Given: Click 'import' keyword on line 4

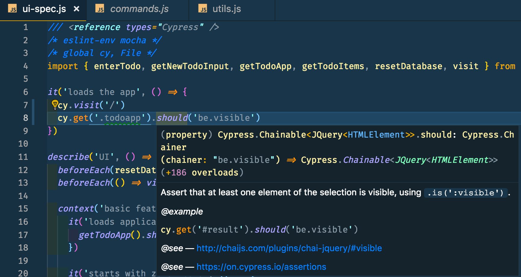Looking at the screenshot, I should (x=63, y=66).
